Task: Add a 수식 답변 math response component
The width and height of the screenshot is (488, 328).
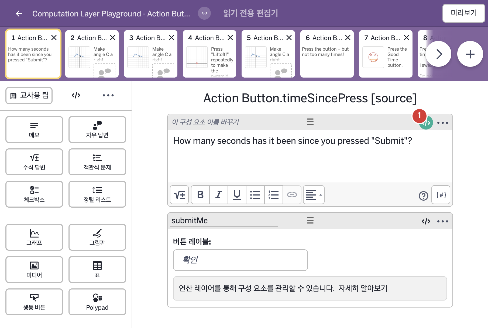Action: pyautogui.click(x=34, y=162)
